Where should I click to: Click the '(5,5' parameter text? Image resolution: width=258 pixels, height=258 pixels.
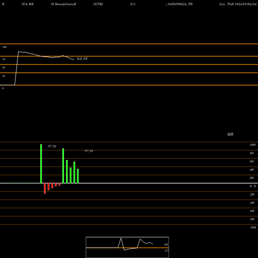pyautogui.click(x=133, y=4)
